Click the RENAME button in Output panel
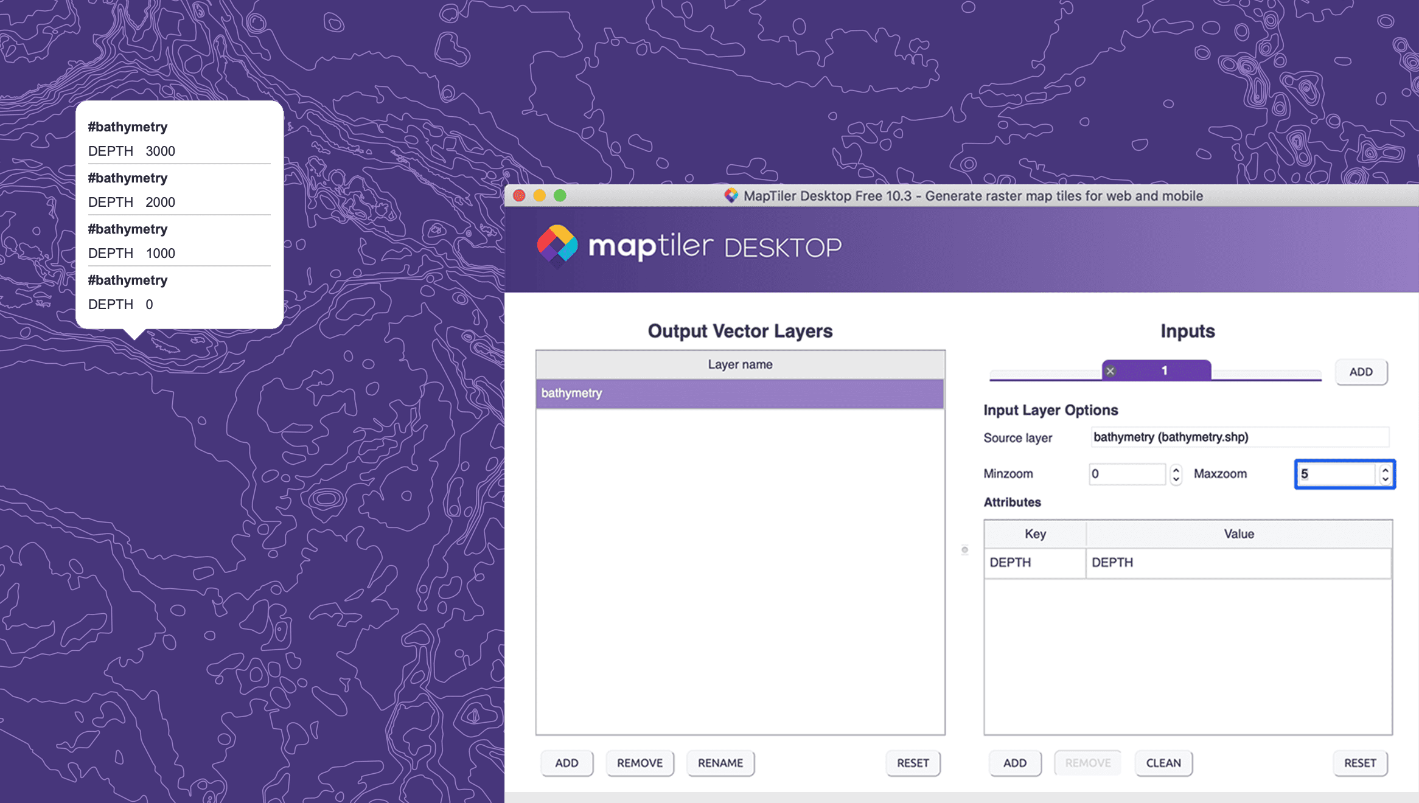The height and width of the screenshot is (803, 1419). coord(719,762)
